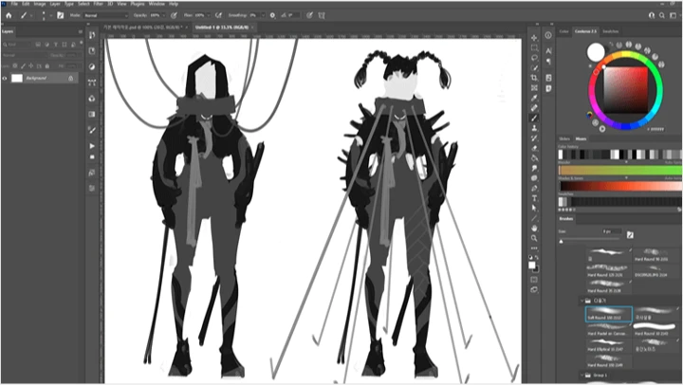
Task: Select the Clone Stamp tool
Action: (534, 128)
